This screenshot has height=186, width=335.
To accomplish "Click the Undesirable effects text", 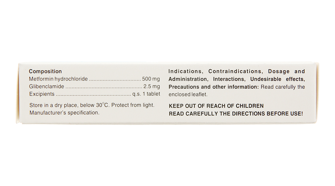I will pyautogui.click(x=278, y=79).
